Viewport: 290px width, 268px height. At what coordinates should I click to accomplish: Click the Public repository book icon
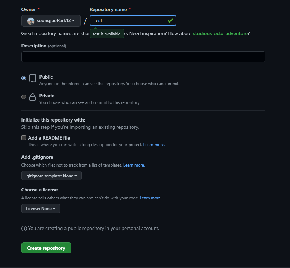pos(33,78)
